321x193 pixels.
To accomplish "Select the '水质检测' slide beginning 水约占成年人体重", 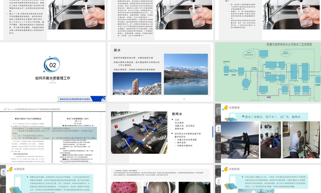I will [268, 179].
